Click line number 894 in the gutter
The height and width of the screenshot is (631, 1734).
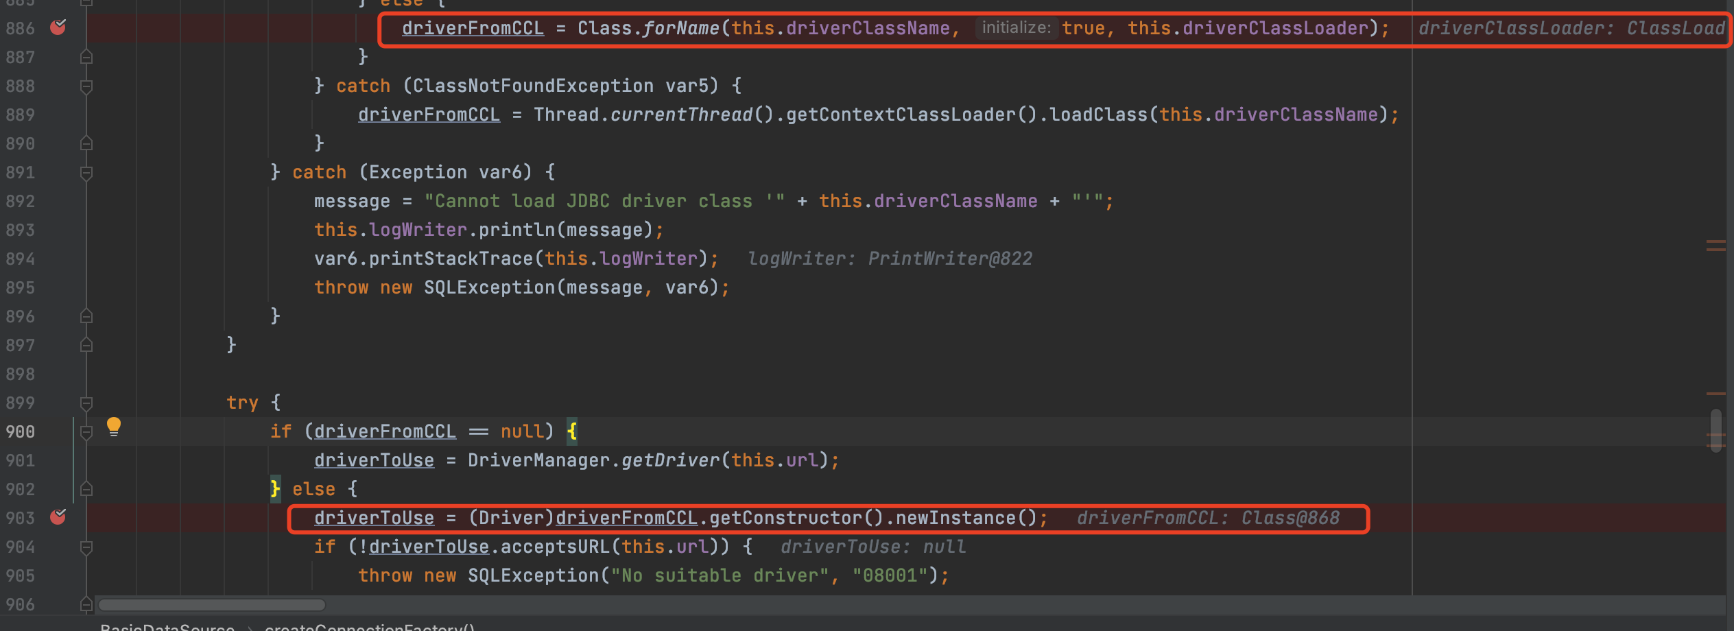pyautogui.click(x=21, y=259)
